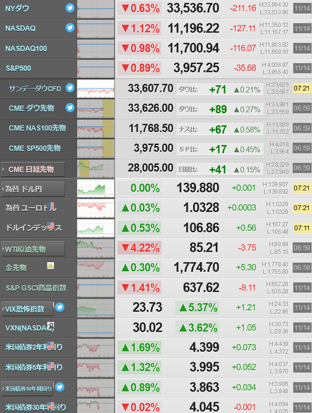The width and height of the screenshot is (312, 413).
Task: Open the 米国債券2年利回り mini chart
Action: tap(96, 348)
